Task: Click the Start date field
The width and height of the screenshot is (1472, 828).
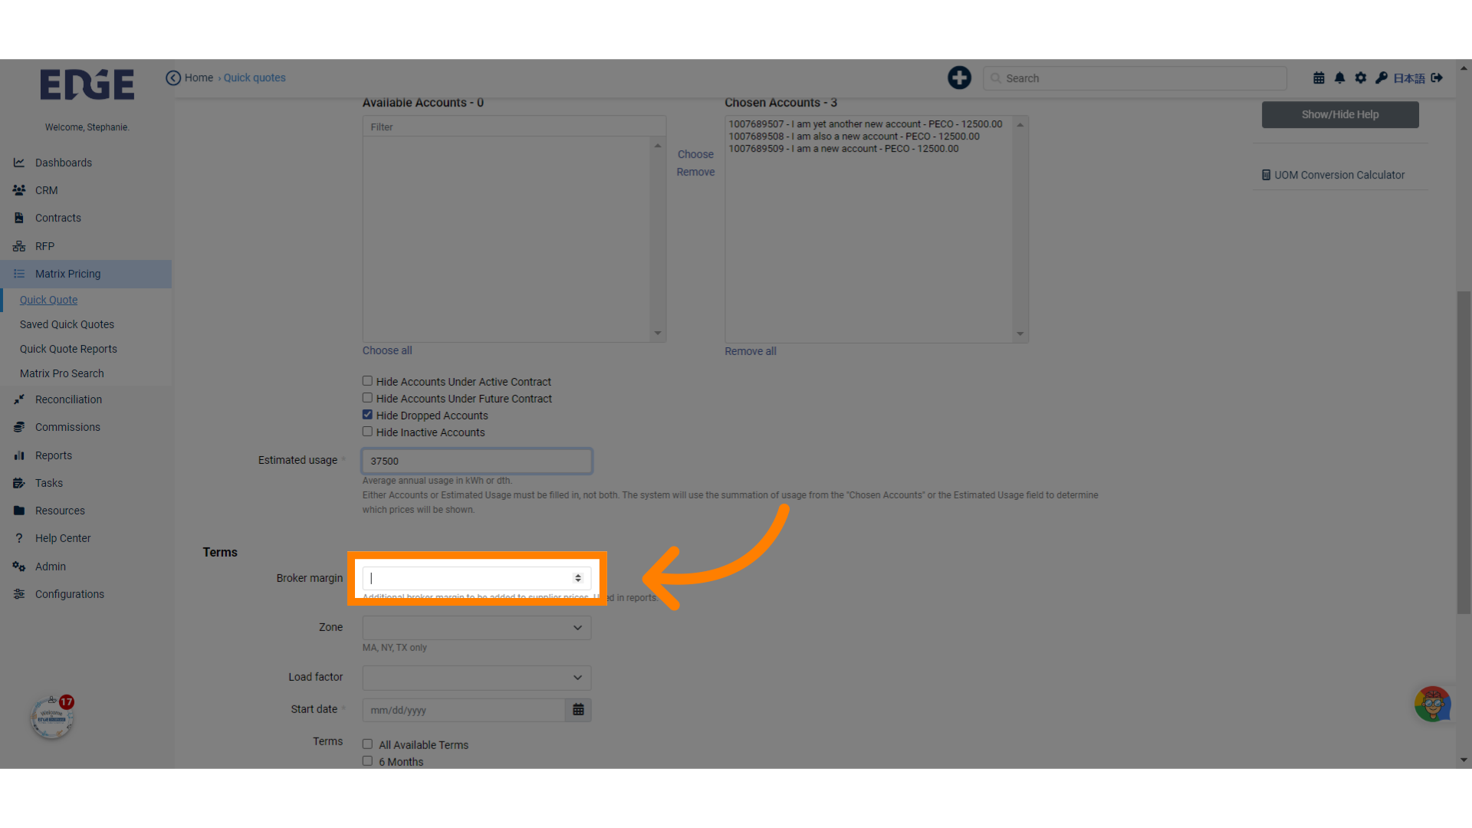Action: [x=464, y=710]
